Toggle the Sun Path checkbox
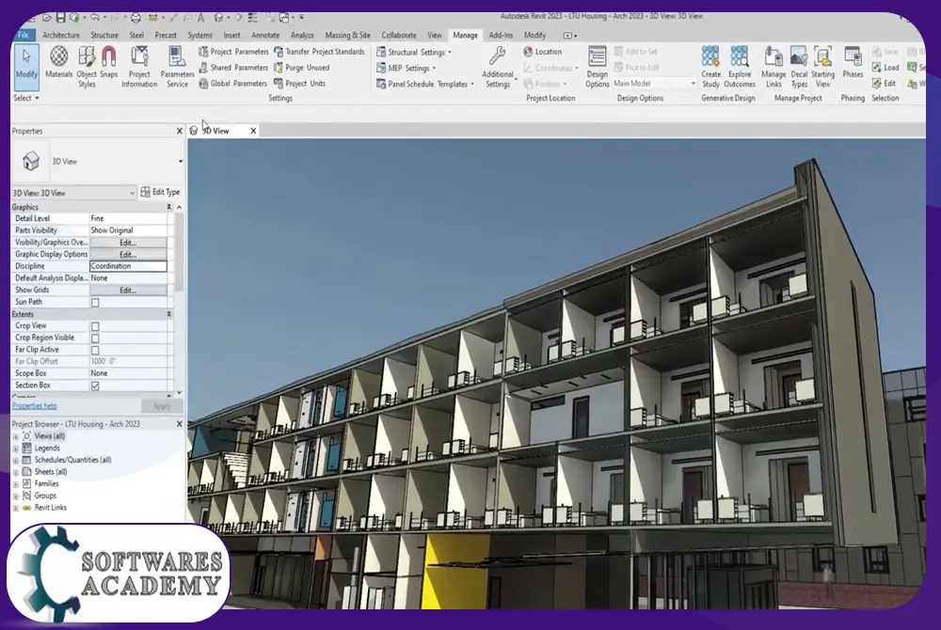This screenshot has height=630, width=941. 95,303
